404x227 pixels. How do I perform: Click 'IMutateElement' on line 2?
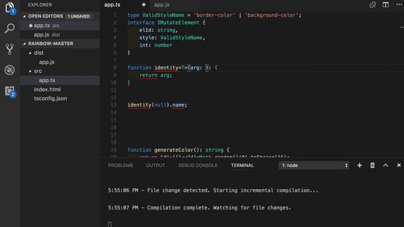tap(178, 23)
